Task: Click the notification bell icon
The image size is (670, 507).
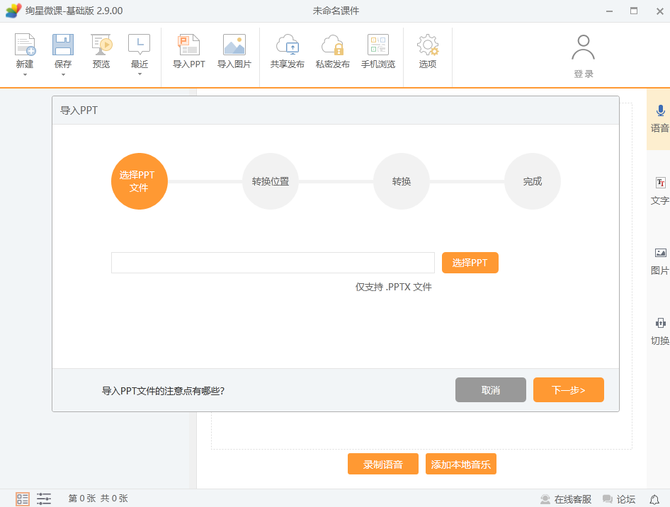Action: point(654,499)
